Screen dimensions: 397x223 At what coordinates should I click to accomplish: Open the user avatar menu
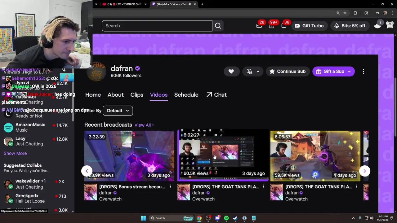click(390, 25)
